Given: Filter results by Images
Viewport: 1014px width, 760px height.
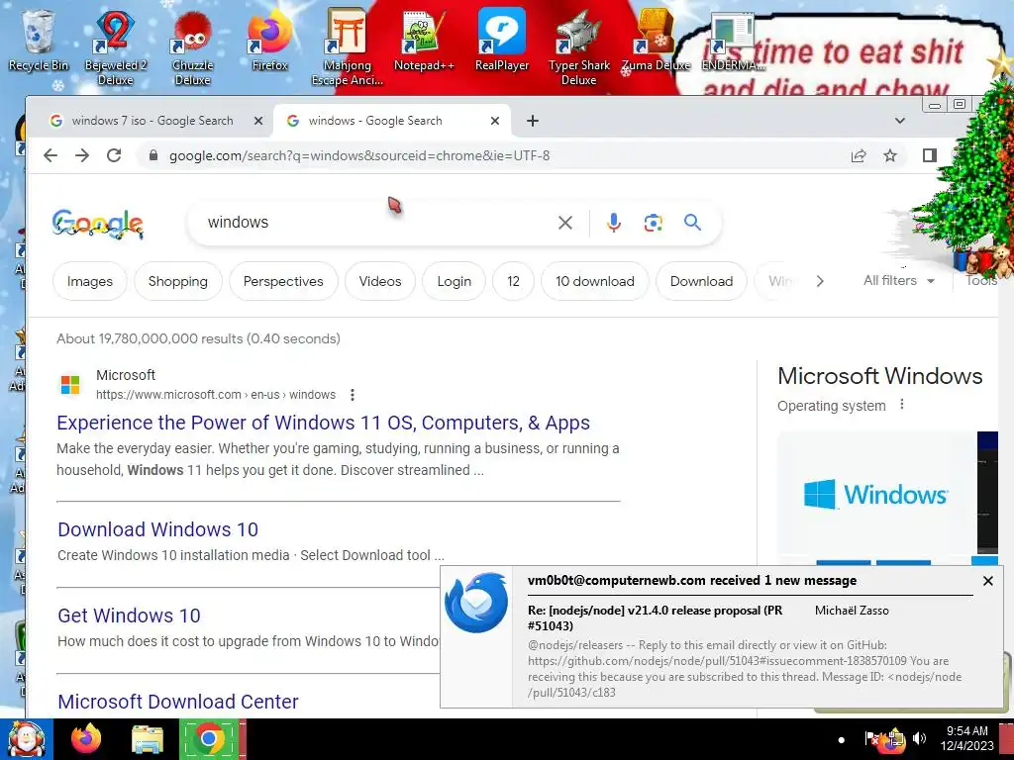Looking at the screenshot, I should click(x=90, y=281).
